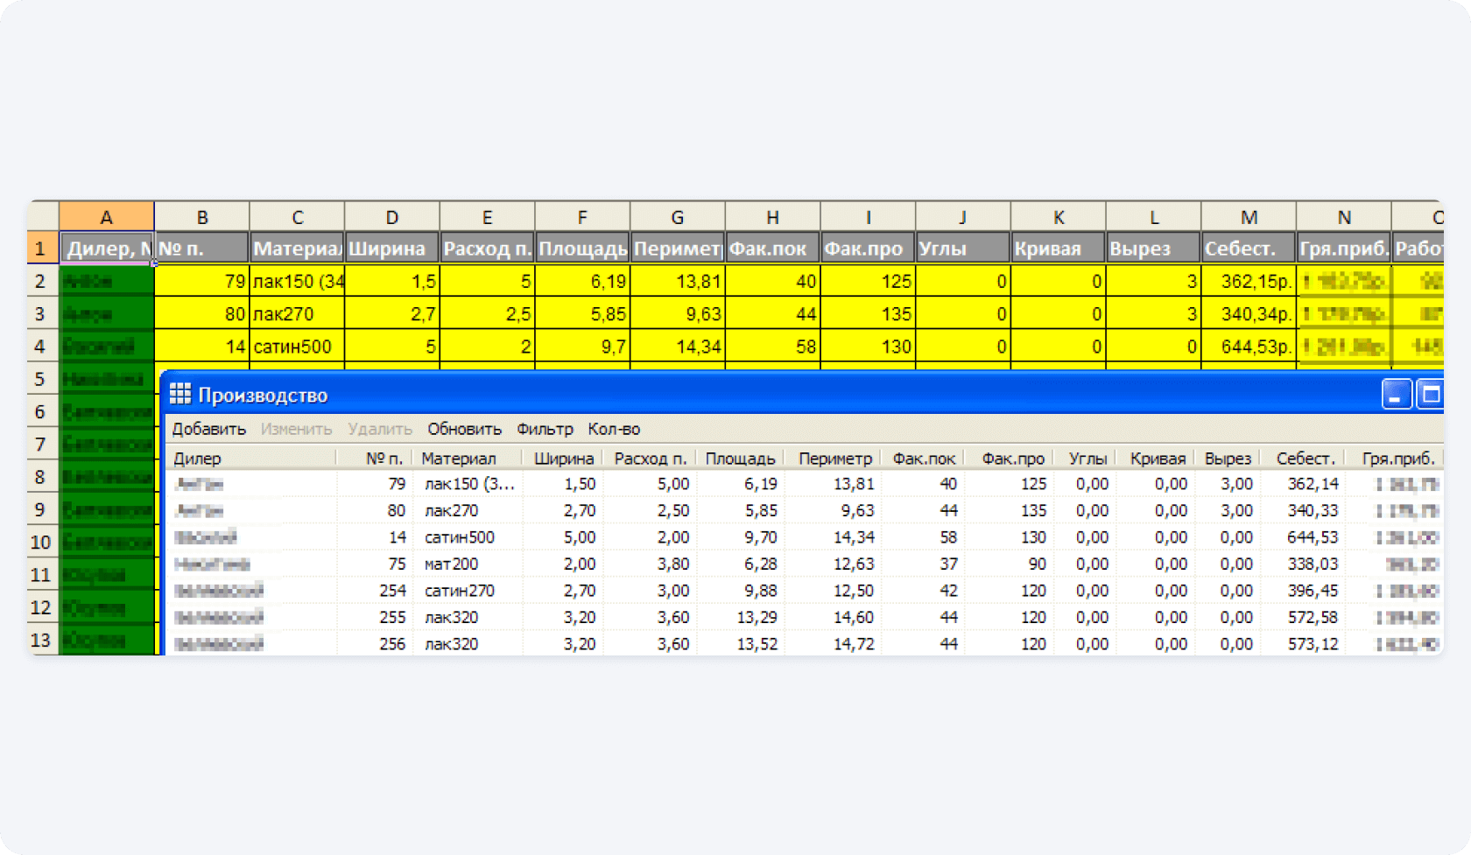Maximize the Производство window

1430,395
